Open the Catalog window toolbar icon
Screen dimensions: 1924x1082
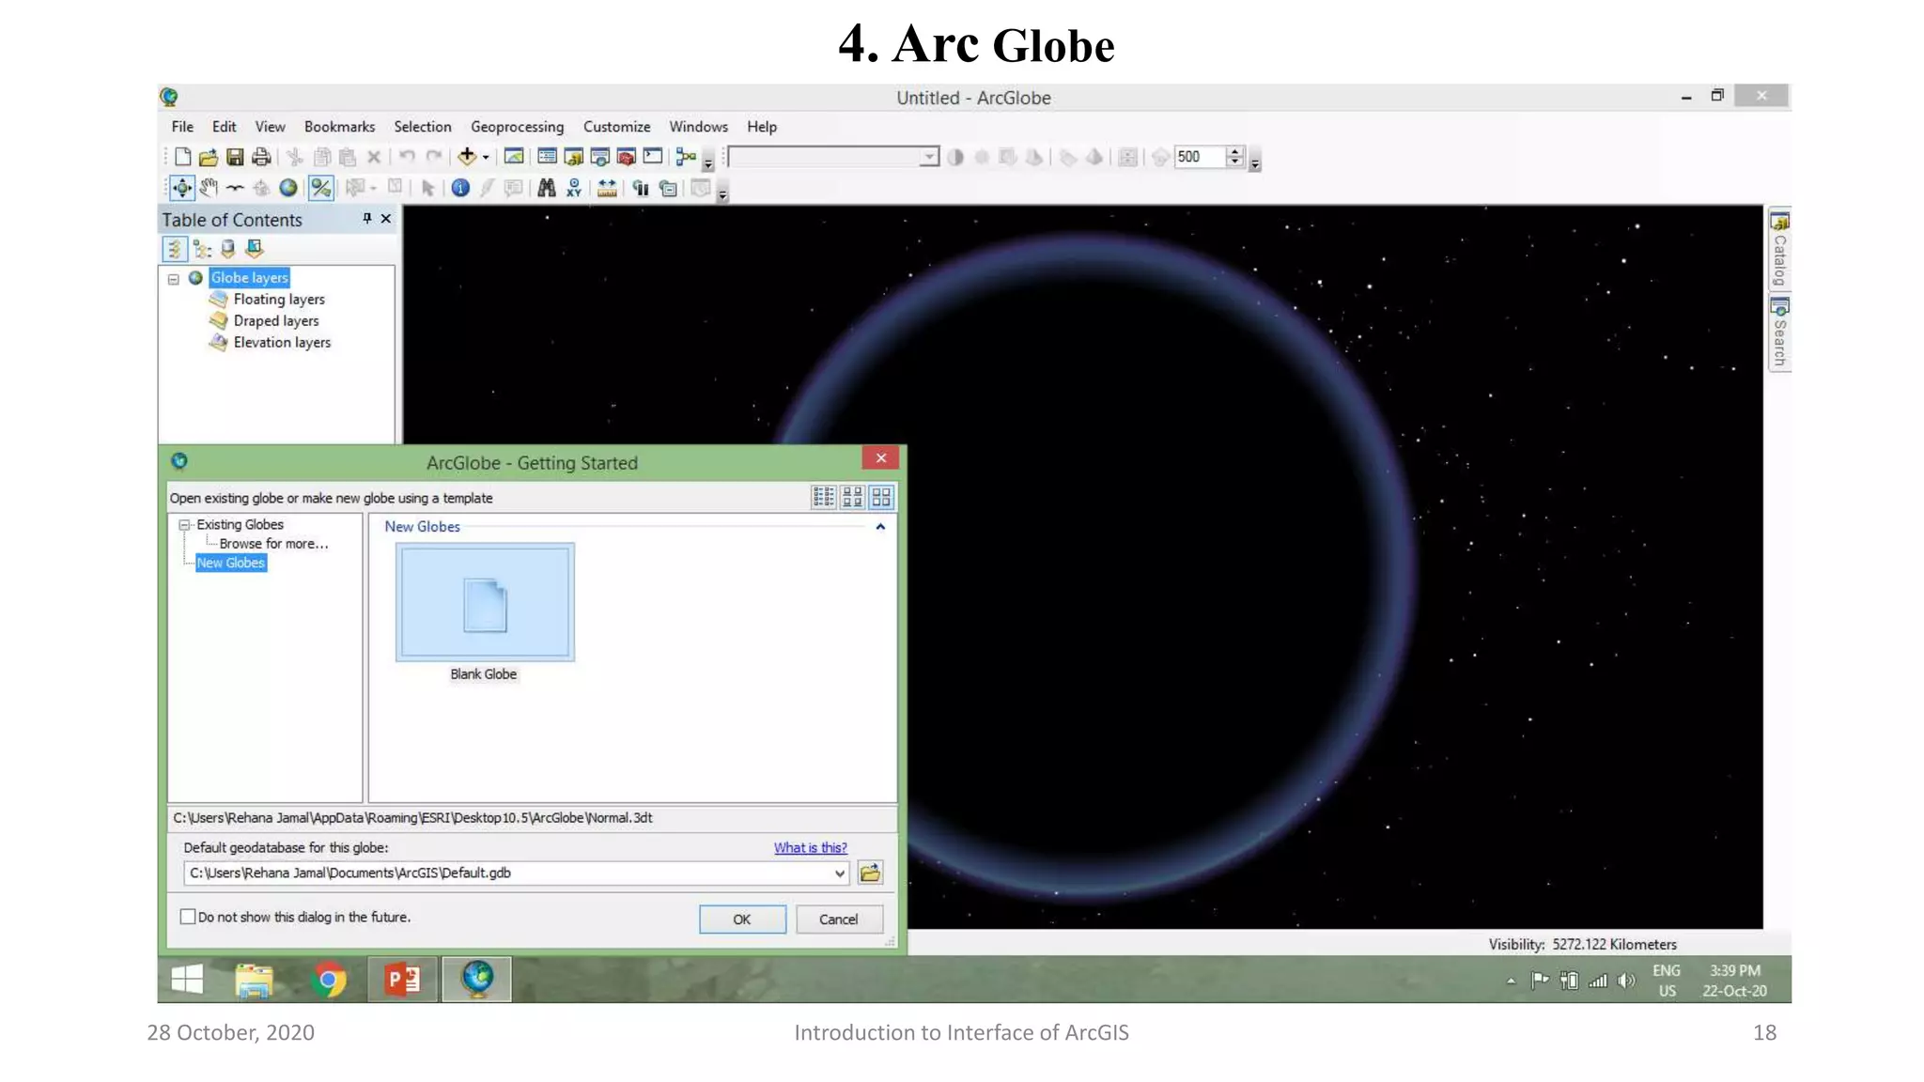point(573,157)
